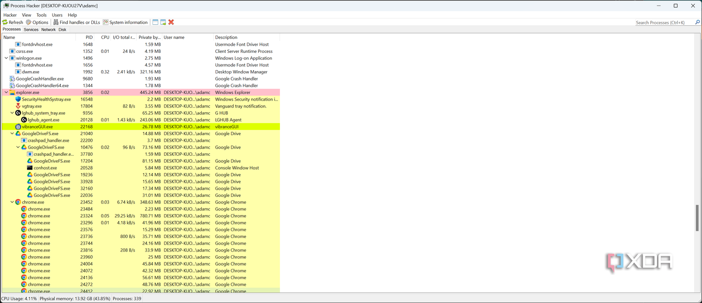Click the explorer.exe folder icon
This screenshot has width=702, height=303.
pos(12,93)
